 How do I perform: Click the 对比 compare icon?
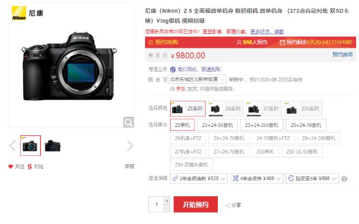pos(29,167)
